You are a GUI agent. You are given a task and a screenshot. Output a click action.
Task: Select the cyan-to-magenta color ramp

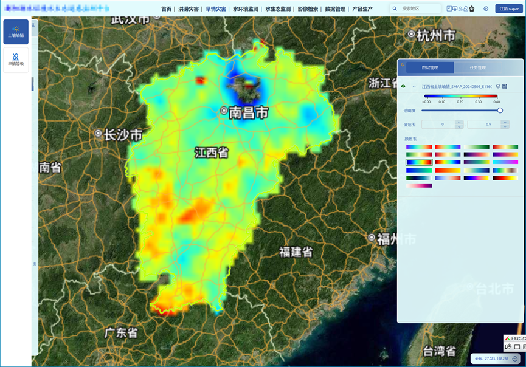pos(505,162)
